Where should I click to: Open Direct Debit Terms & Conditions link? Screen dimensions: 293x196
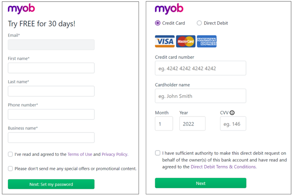tap(224, 167)
